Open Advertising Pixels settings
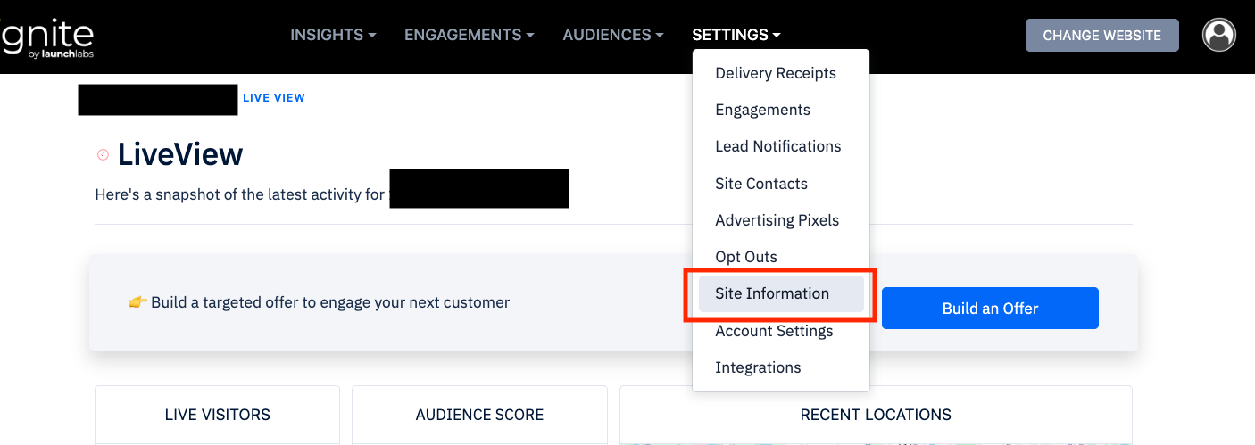 tap(777, 220)
